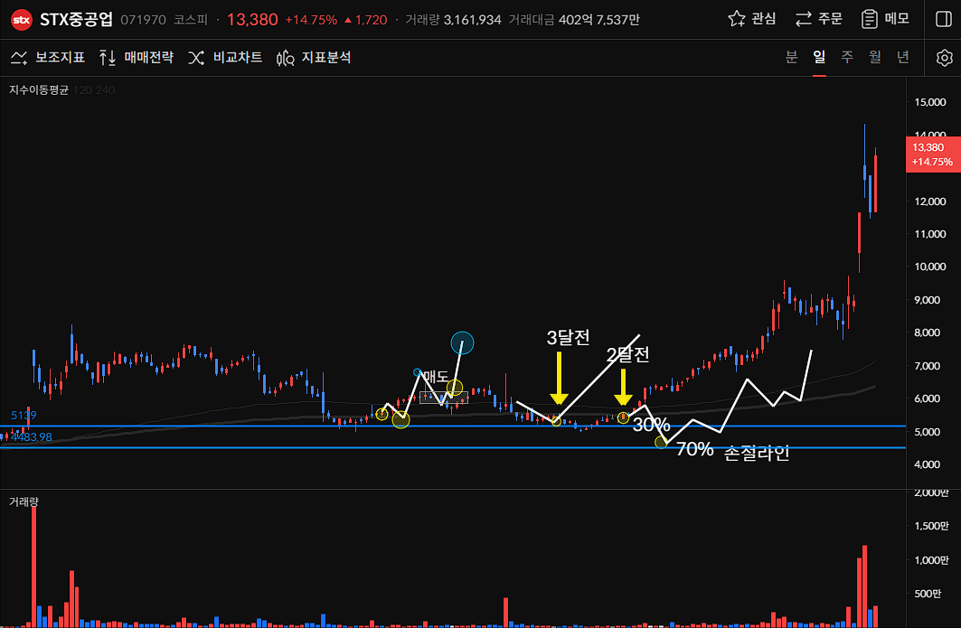Click 거래량 3,161,934 in header

click(454, 20)
